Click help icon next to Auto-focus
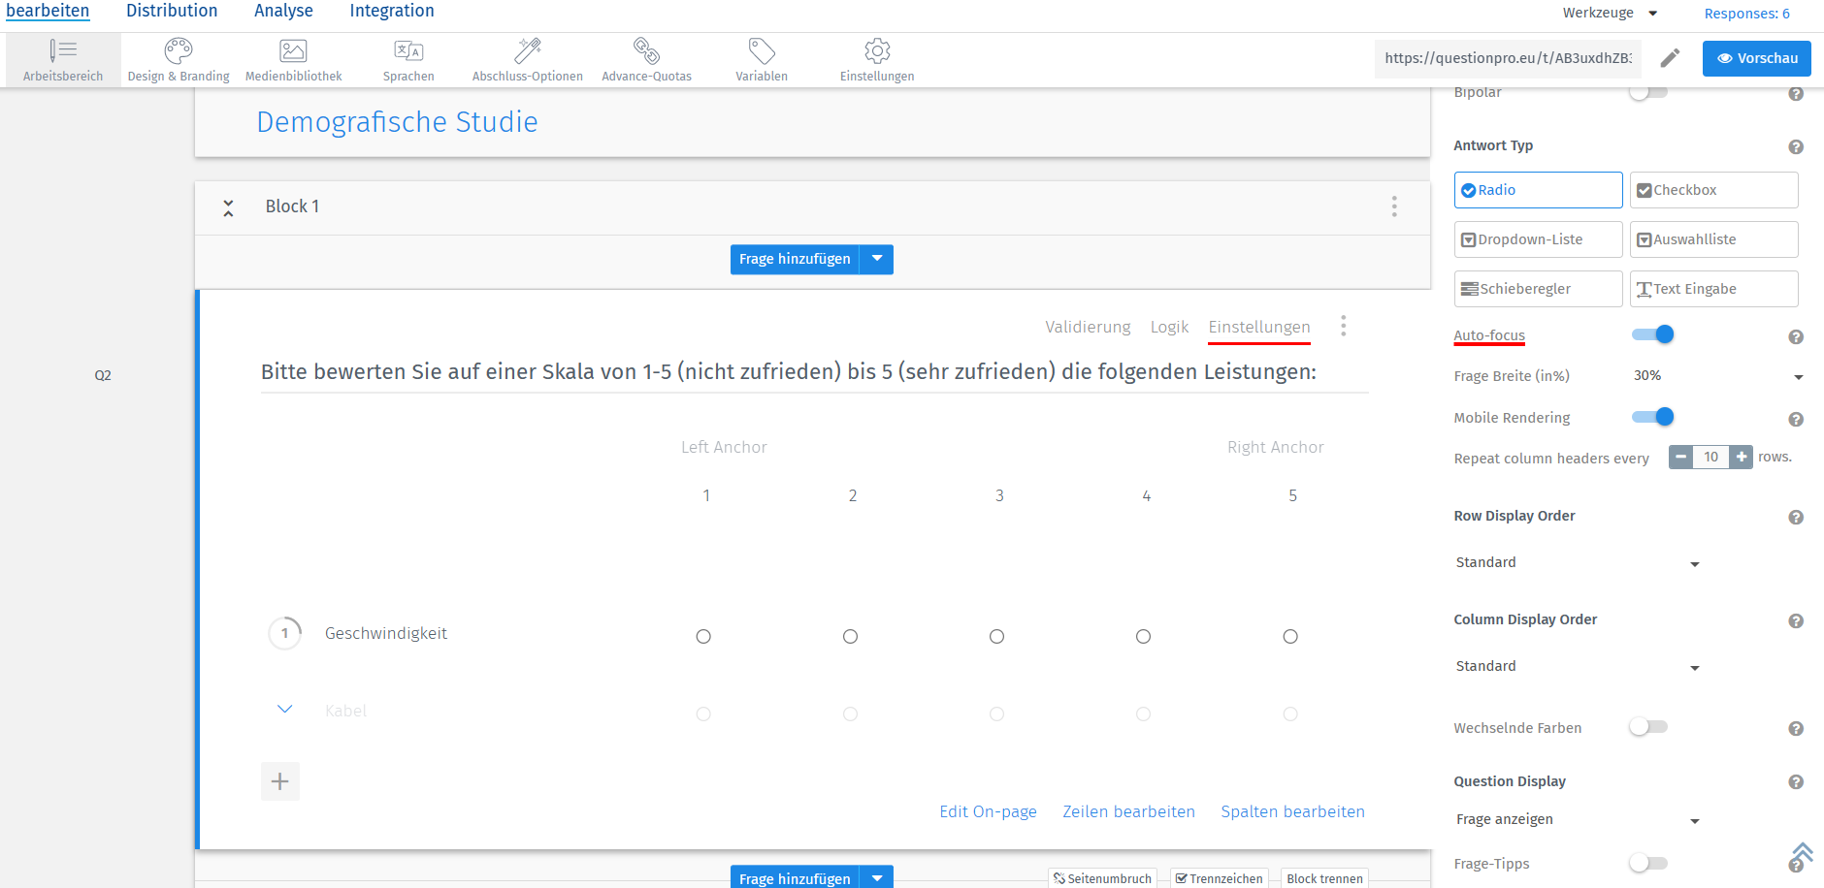 click(1796, 337)
